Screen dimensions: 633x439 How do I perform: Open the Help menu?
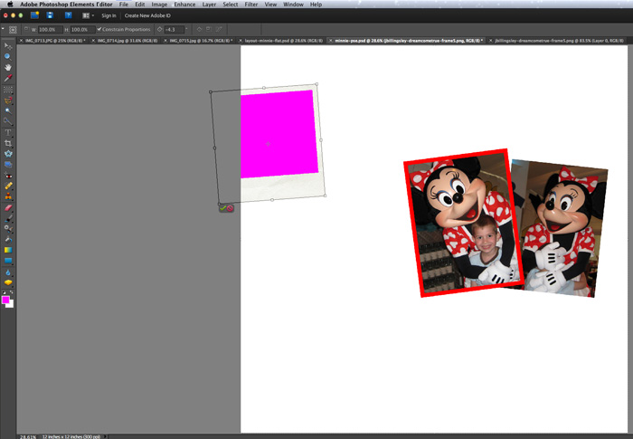click(x=316, y=4)
